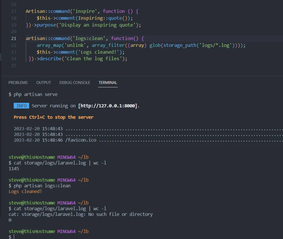This screenshot has width=283, height=239.
Task: Open the OUTPUT panel tab
Action: [43, 83]
